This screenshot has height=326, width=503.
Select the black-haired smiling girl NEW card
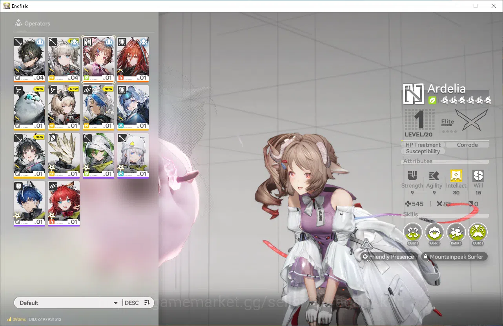(x=29, y=156)
